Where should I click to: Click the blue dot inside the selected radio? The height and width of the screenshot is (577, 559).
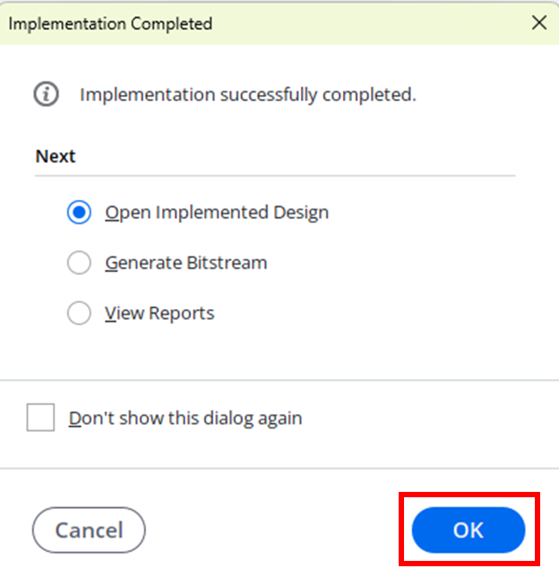coord(79,212)
